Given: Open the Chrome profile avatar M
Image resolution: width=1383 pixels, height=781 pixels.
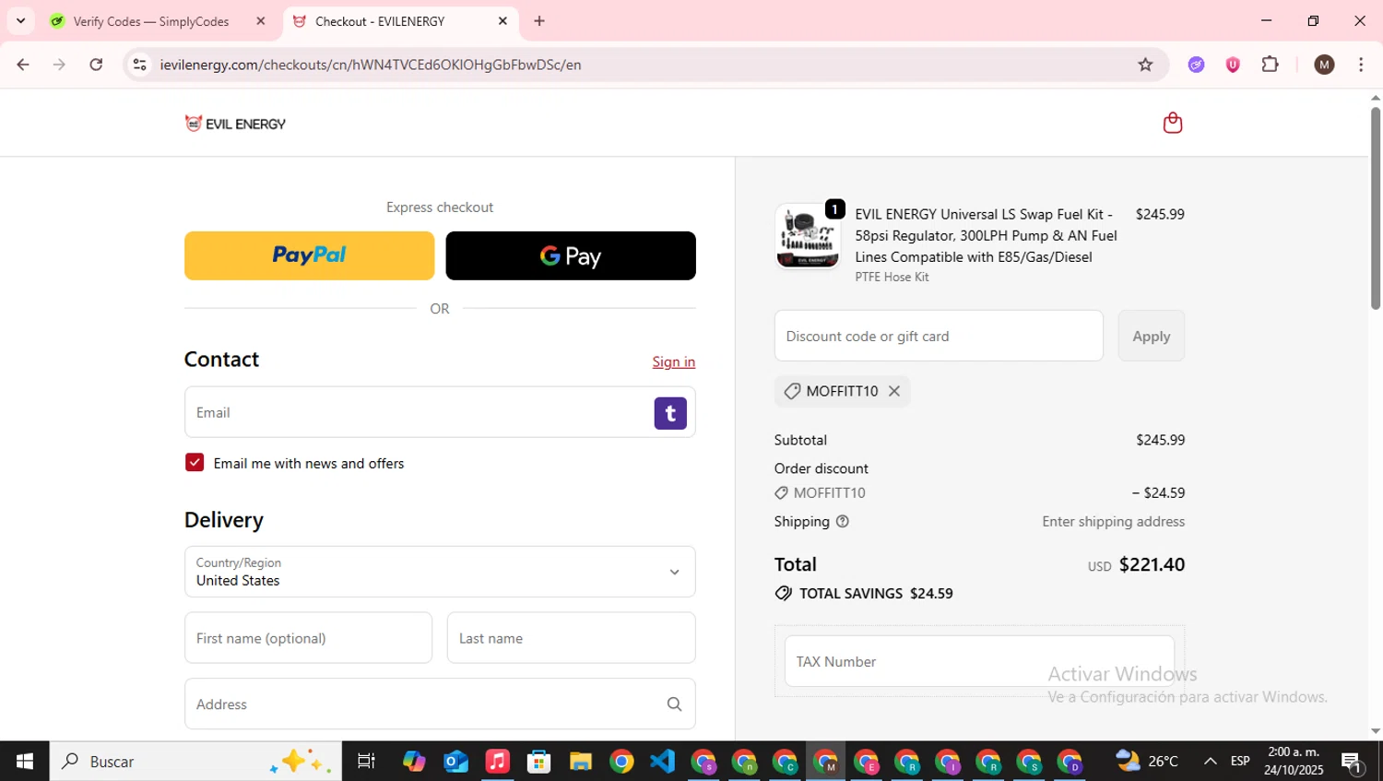Looking at the screenshot, I should (x=1324, y=65).
